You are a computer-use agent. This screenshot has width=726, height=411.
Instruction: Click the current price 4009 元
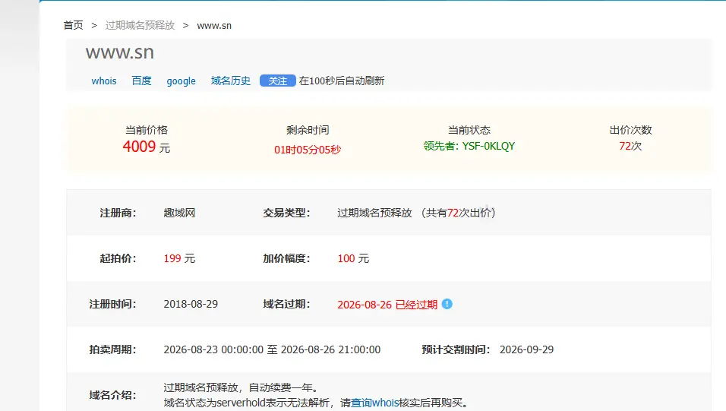pyautogui.click(x=147, y=147)
